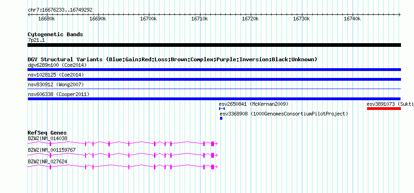This screenshot has width=414, height=193.
Task: Click the 16690k ruler tick label
Action: pos(98,19)
